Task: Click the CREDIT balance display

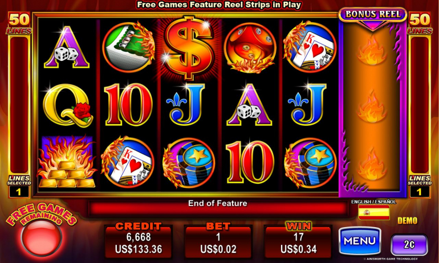Action: point(139,243)
